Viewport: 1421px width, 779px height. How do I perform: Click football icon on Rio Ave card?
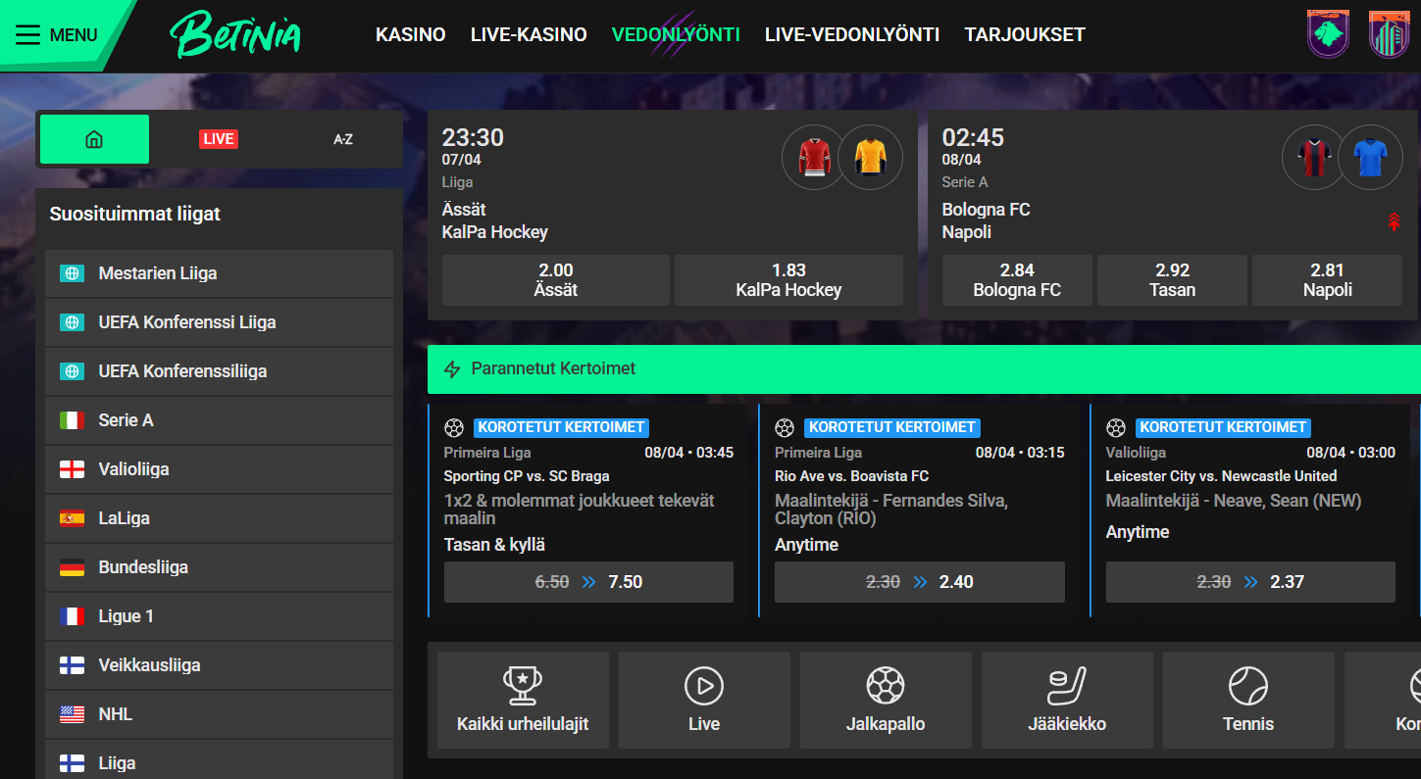[785, 427]
